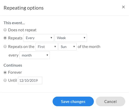Click the 12/10/2019 date field

[30, 80]
